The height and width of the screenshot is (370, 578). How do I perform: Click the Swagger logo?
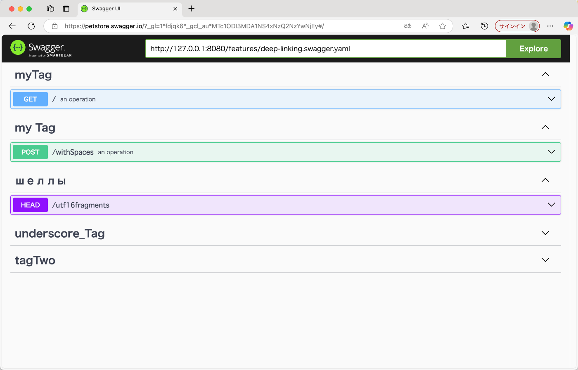pos(41,48)
